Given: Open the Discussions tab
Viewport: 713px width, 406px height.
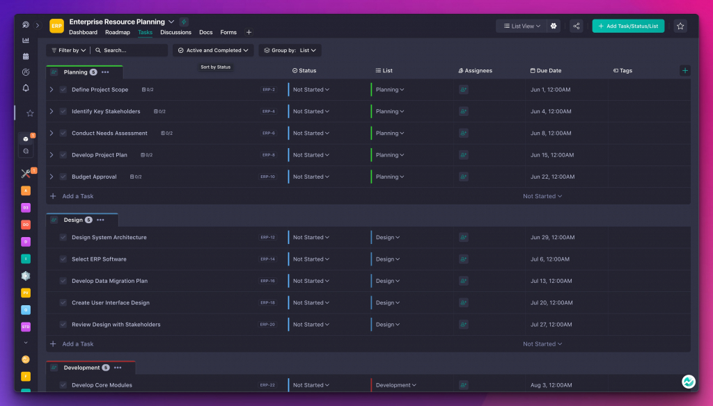Looking at the screenshot, I should pyautogui.click(x=175, y=32).
